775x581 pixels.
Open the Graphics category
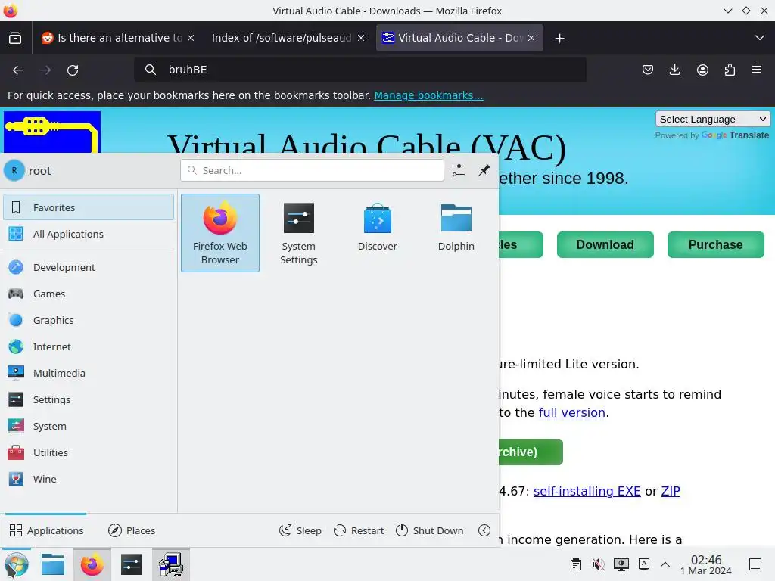[x=89, y=320]
